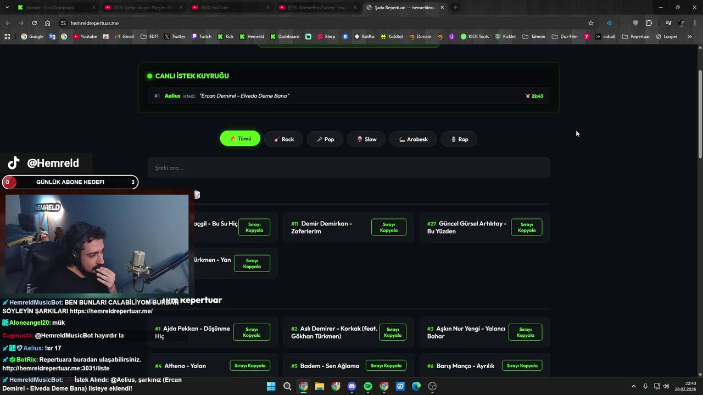Image resolution: width=703 pixels, height=395 pixels.
Task: Copy queue for Barış Manço - Ayrılık
Action: [522, 365]
